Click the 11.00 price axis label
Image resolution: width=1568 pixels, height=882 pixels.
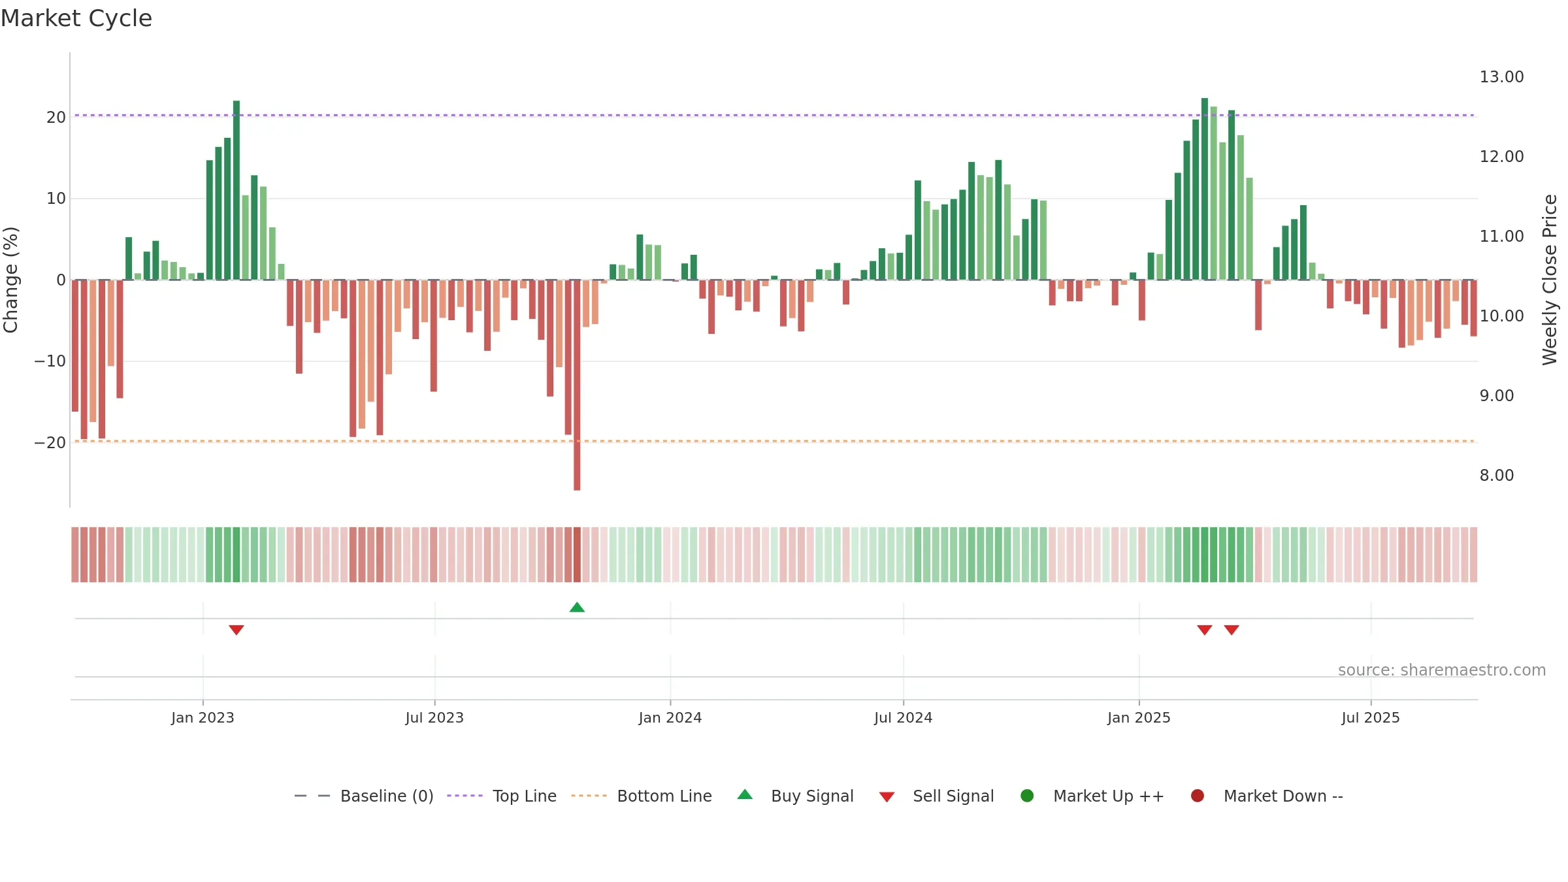coord(1501,237)
